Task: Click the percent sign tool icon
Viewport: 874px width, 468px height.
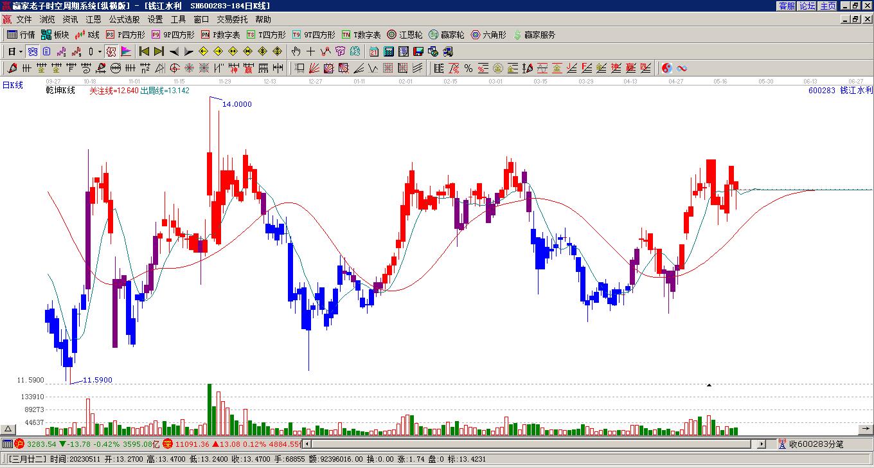Action: click(x=468, y=68)
